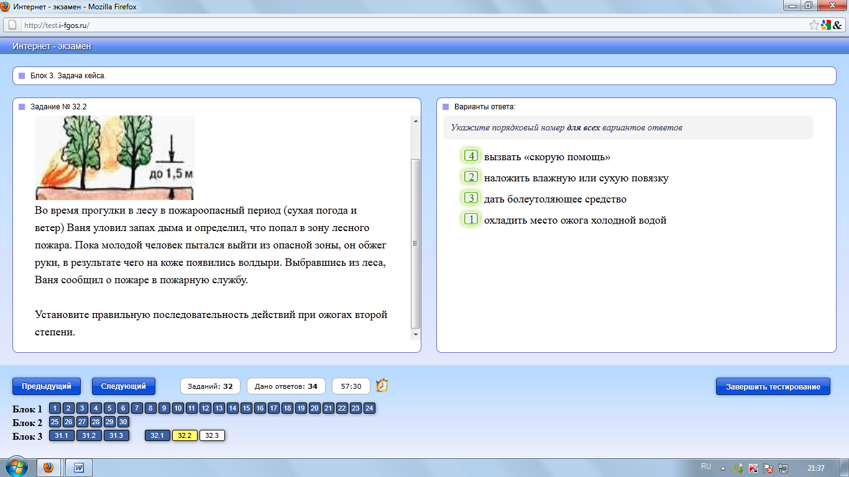Screen dimensions: 849x477
Task: Go to question 30 in Блок 2
Action: click(123, 422)
